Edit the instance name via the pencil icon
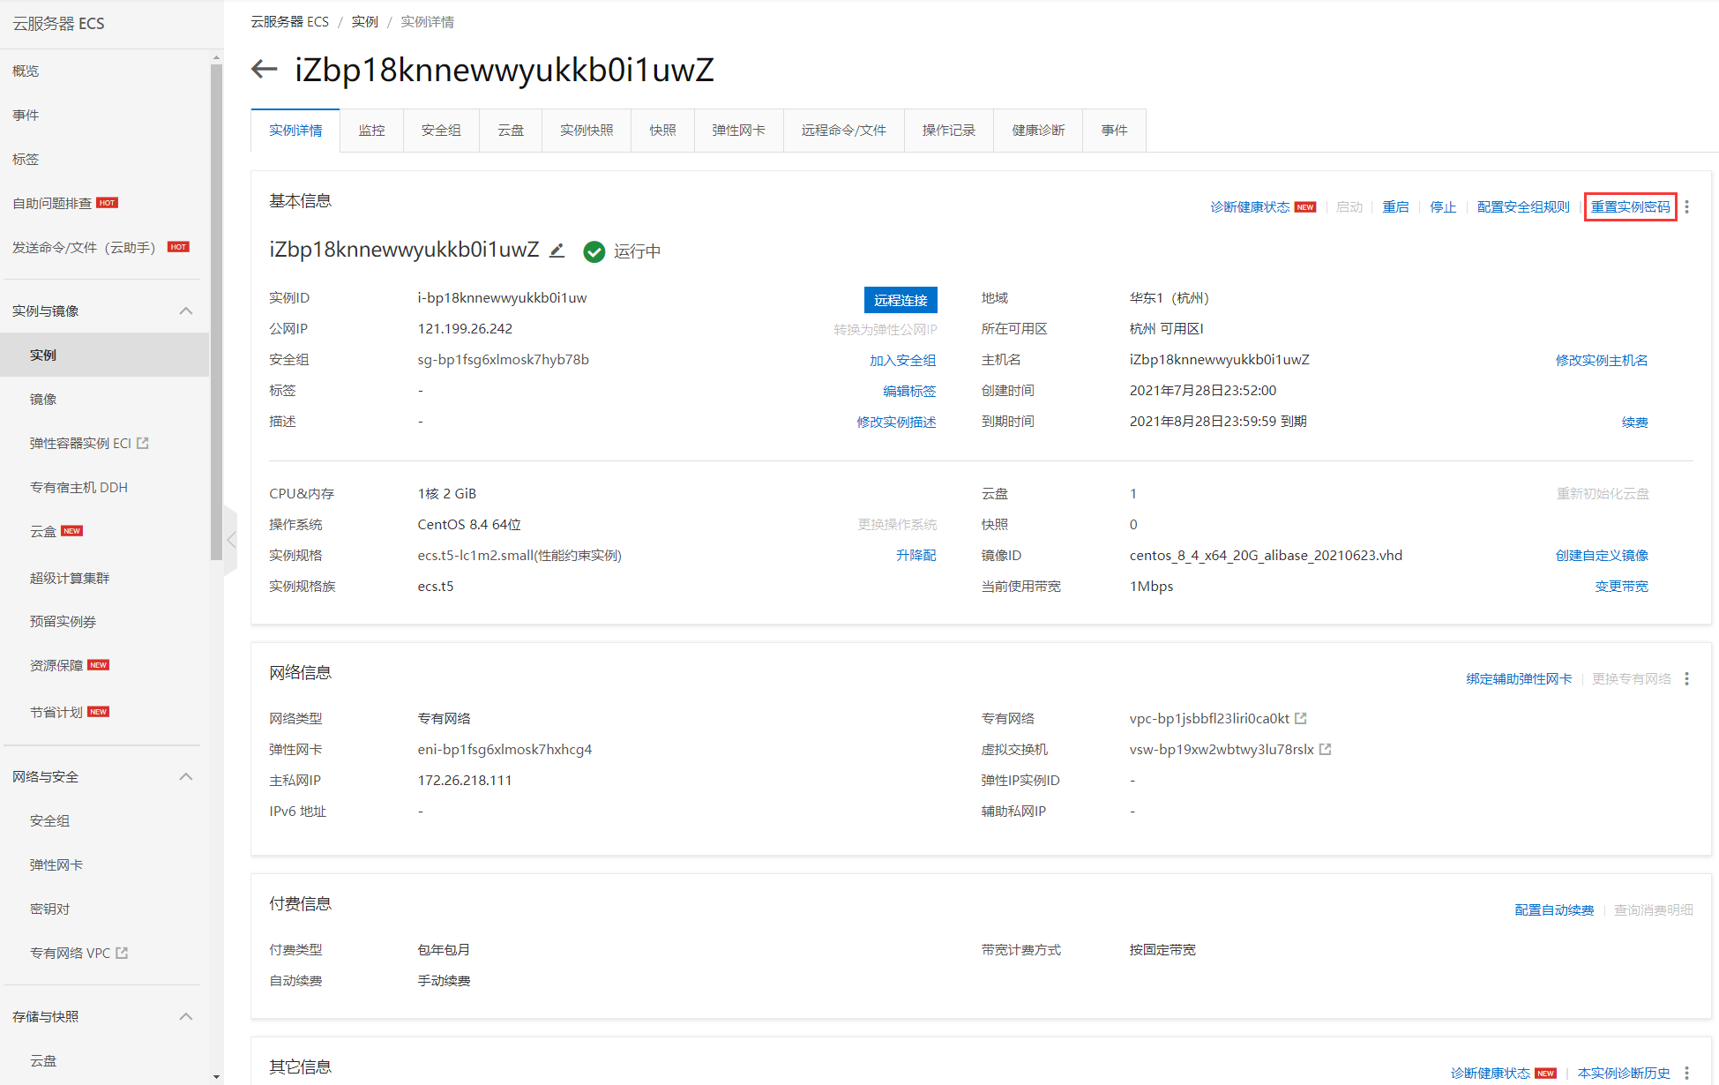This screenshot has width=1719, height=1085. (556, 250)
